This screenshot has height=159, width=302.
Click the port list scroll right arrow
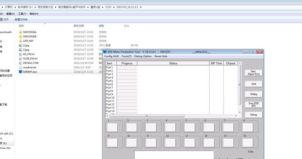[x=236, y=116]
